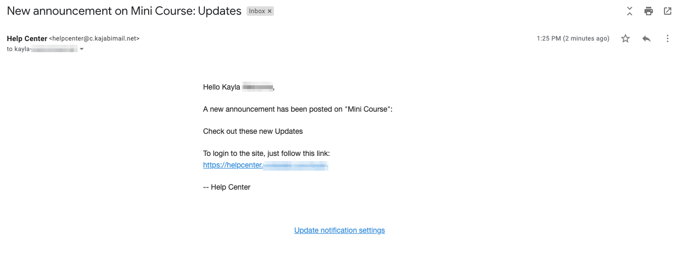Screen dimensions: 675x256
Task: Expand recipient details arrow beside "to kayla"
Action: tap(82, 49)
